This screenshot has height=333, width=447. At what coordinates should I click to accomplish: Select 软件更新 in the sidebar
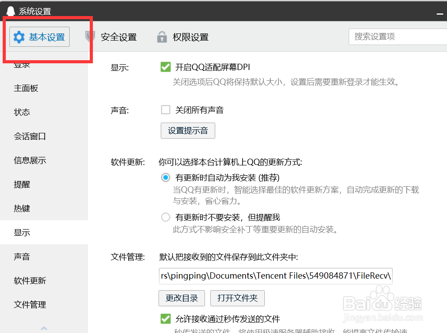pyautogui.click(x=44, y=280)
